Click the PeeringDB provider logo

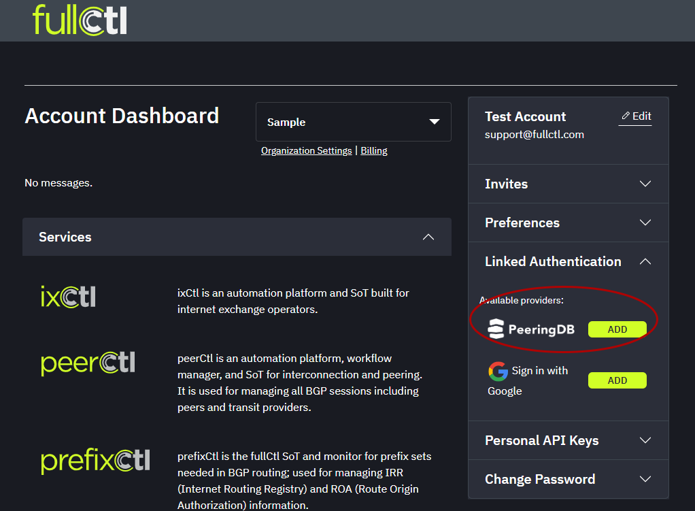[531, 329]
